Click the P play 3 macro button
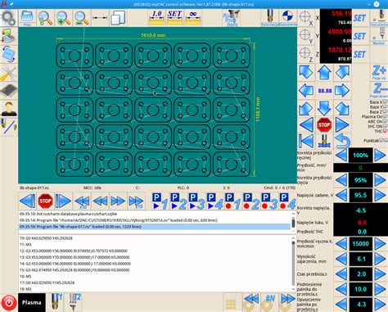 click(x=197, y=201)
